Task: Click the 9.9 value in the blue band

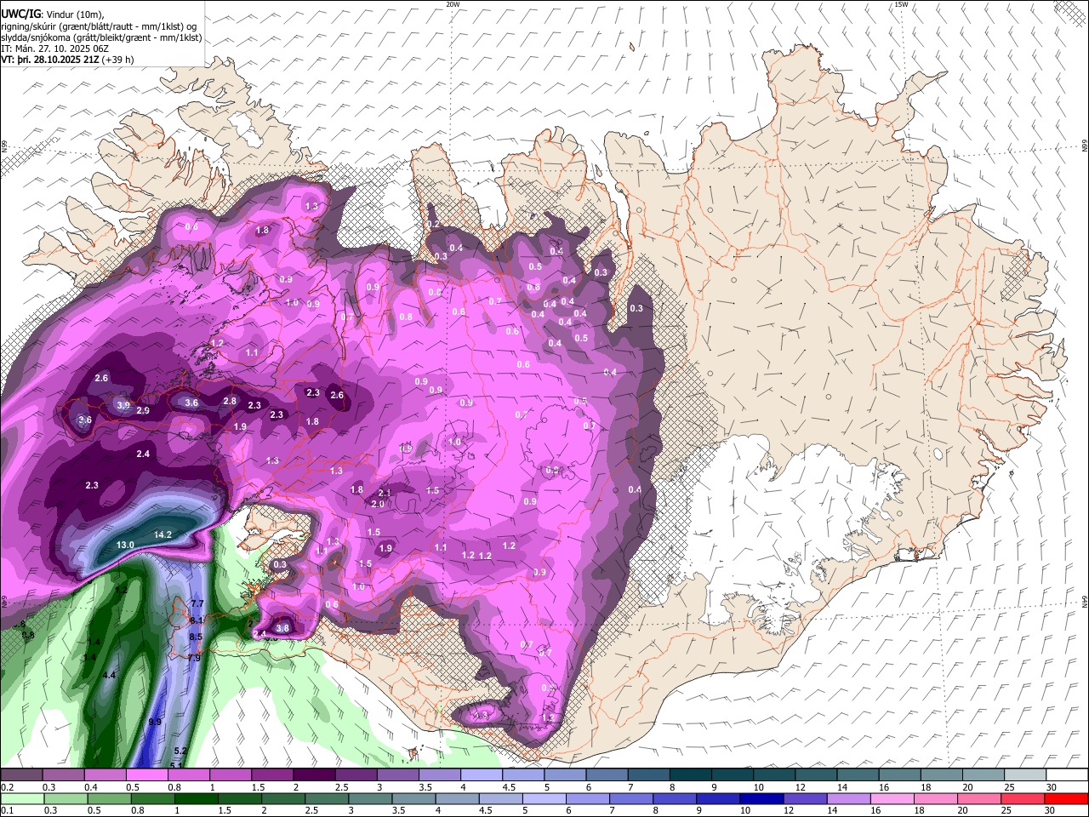Action: click(155, 722)
